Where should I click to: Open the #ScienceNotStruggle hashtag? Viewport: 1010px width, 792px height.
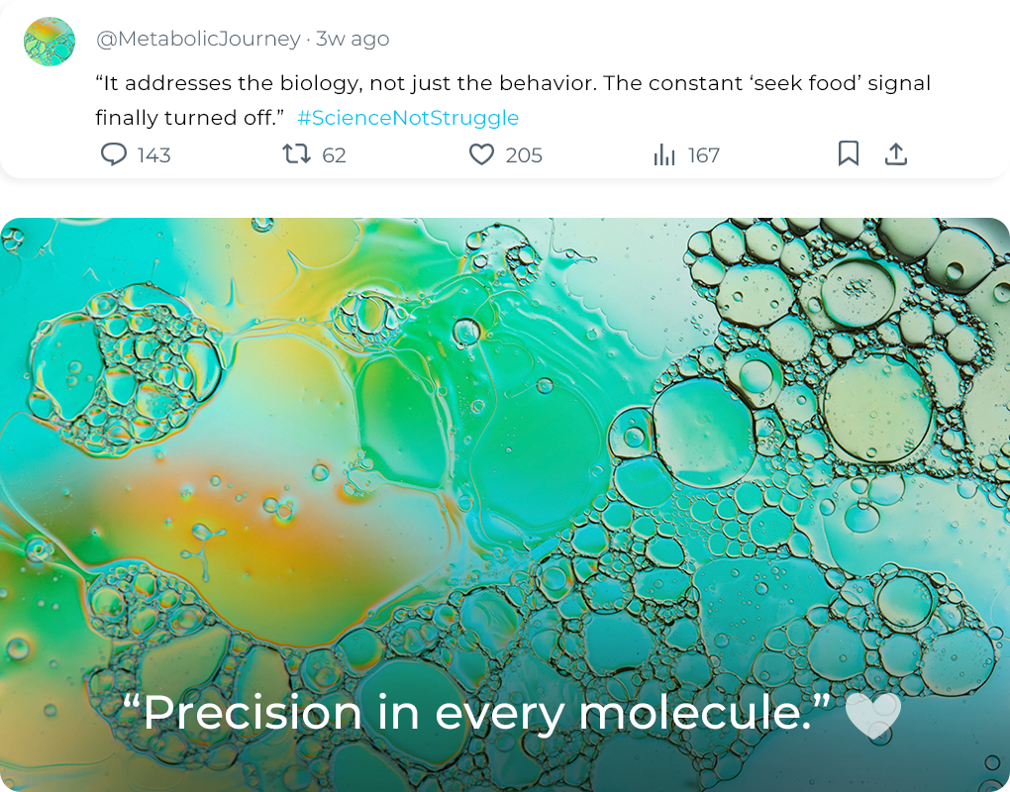pyautogui.click(x=408, y=118)
